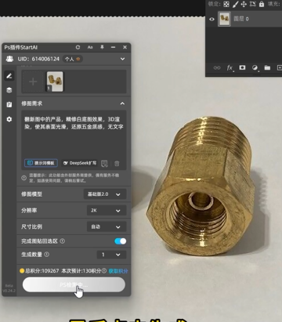Lock image pixels brush icon

pos(235,4)
